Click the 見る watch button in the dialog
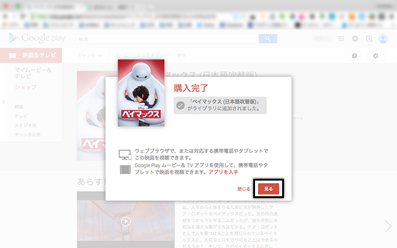397x248 pixels. 268,189
